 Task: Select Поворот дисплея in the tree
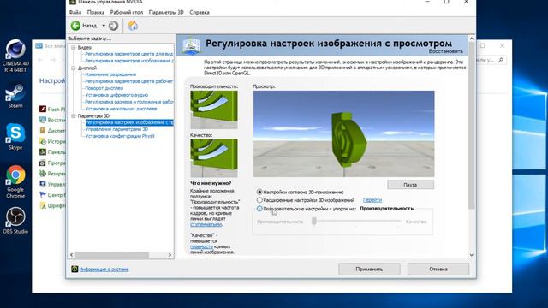(104, 88)
